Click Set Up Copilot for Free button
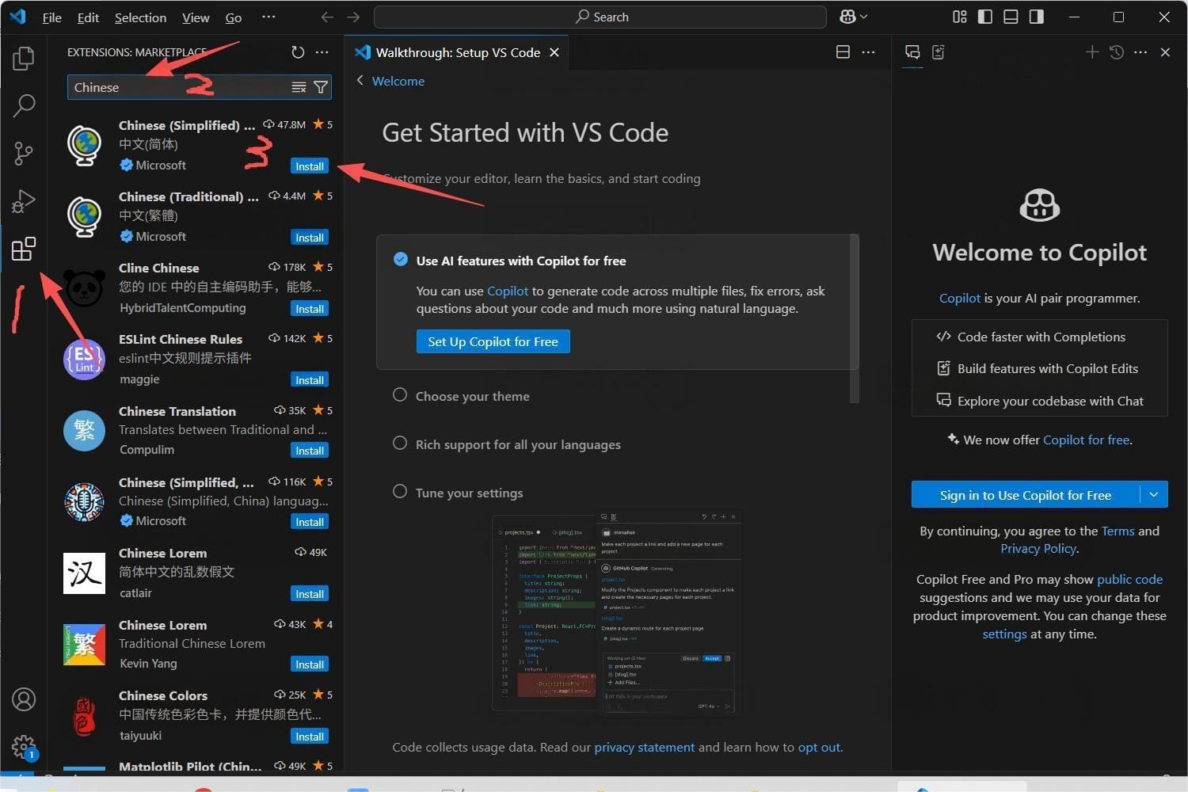The height and width of the screenshot is (792, 1188). [493, 341]
